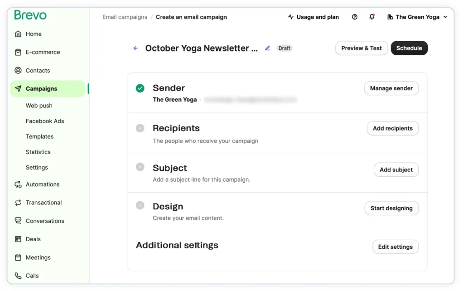Click the Brevo logo
Screen dimensions: 464x291
point(30,15)
